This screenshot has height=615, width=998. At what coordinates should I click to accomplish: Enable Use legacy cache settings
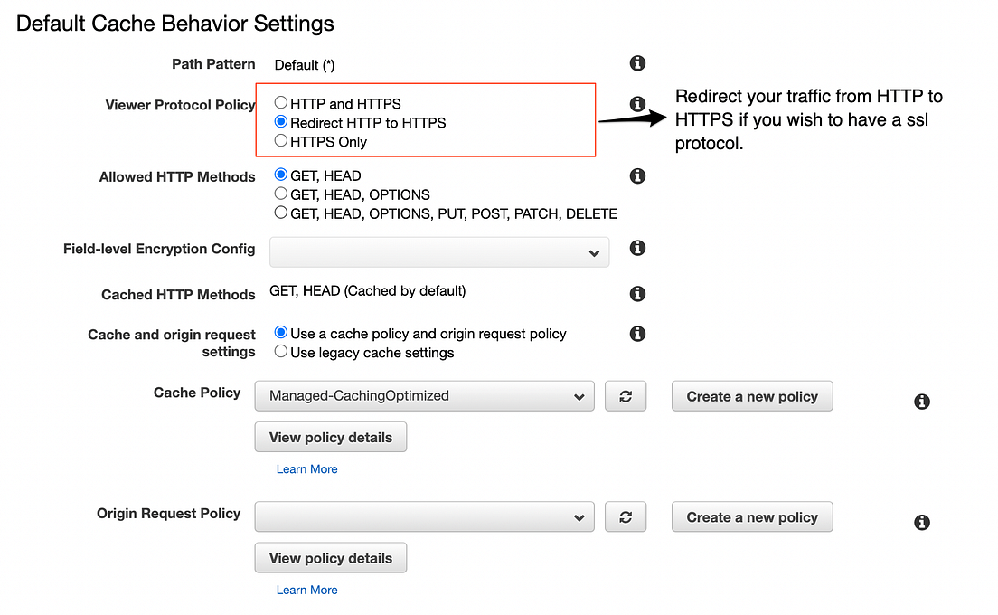tap(281, 352)
